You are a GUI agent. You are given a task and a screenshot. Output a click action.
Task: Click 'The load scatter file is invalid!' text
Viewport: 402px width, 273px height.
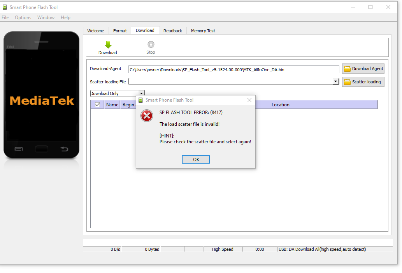click(x=190, y=124)
